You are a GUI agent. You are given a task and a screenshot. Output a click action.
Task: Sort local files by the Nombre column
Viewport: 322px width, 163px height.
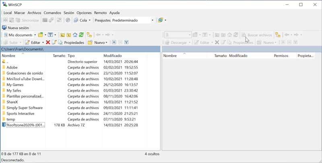pos(23,56)
